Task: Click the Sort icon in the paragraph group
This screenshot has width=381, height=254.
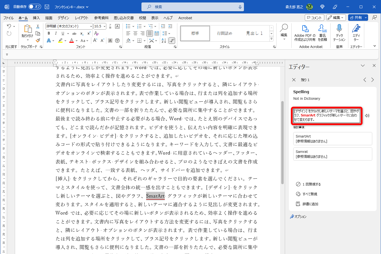Action: 164,41
